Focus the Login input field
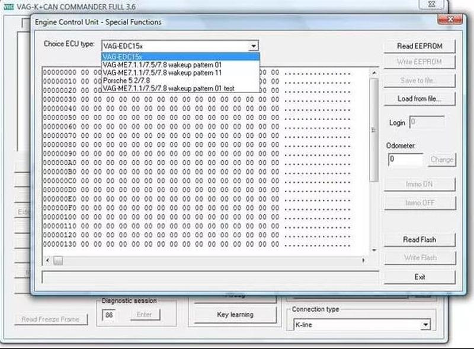 tap(427, 122)
